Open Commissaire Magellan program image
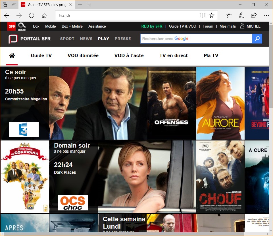This screenshot has width=273, height=236. [98, 103]
